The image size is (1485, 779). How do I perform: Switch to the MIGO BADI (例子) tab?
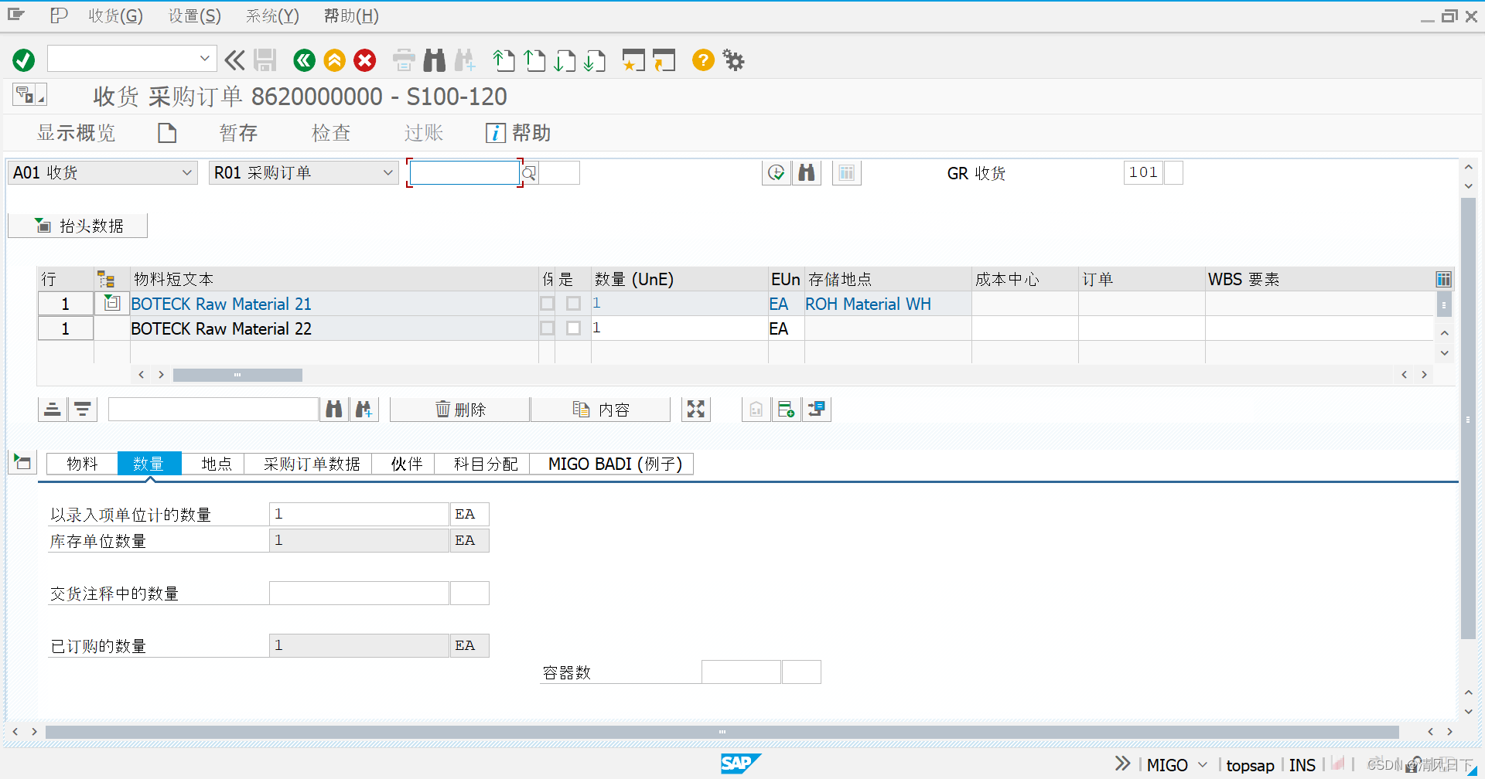[x=615, y=464]
